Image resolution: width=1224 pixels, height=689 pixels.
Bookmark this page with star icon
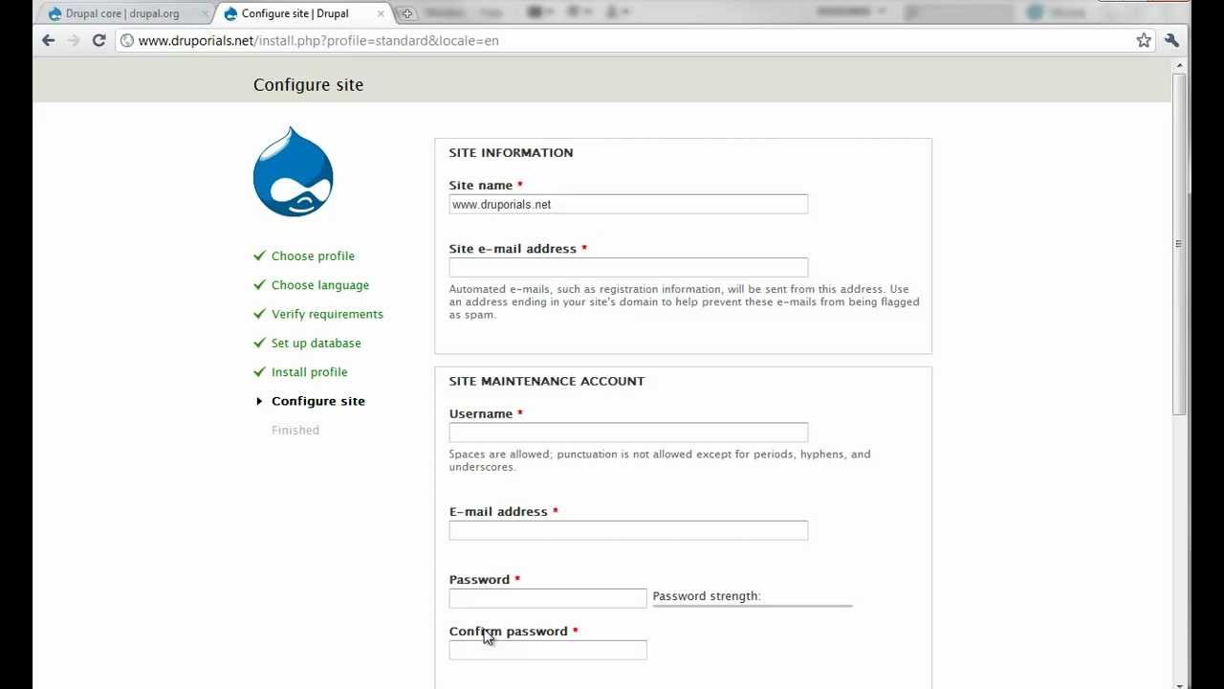[1144, 40]
